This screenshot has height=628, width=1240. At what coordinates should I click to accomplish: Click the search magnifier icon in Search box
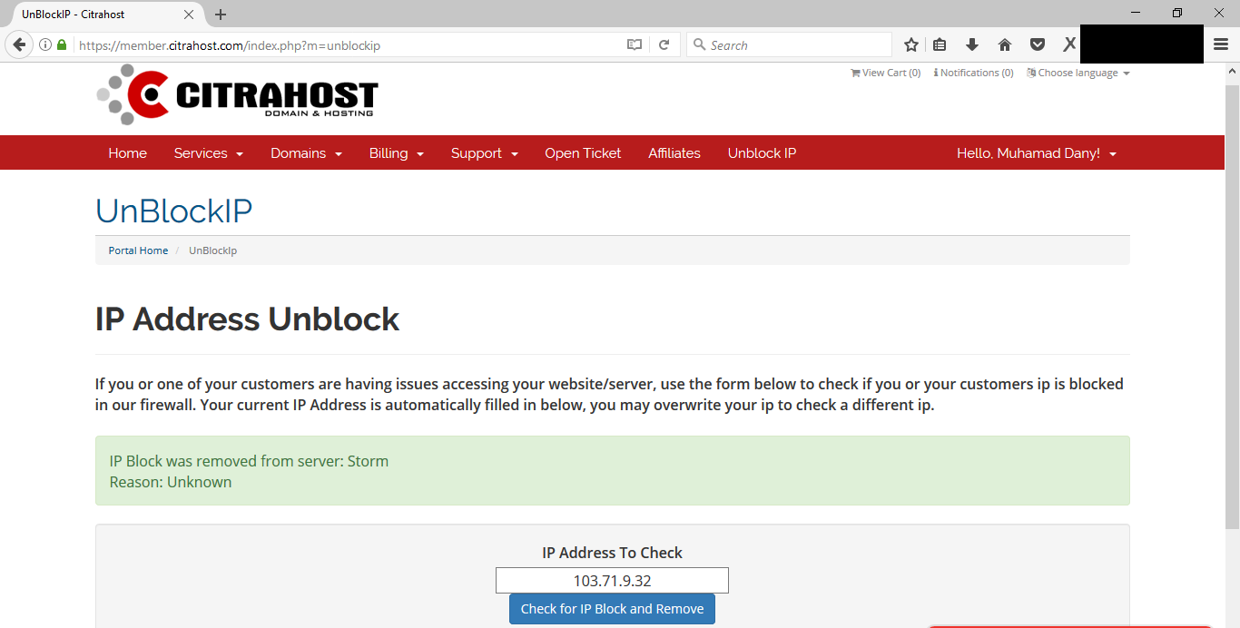pyautogui.click(x=699, y=44)
